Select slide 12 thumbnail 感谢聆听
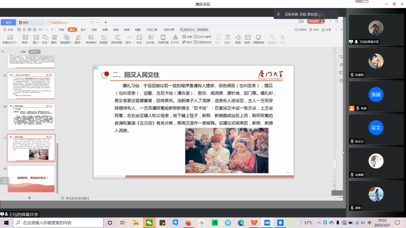The image size is (406, 228). coord(31,179)
